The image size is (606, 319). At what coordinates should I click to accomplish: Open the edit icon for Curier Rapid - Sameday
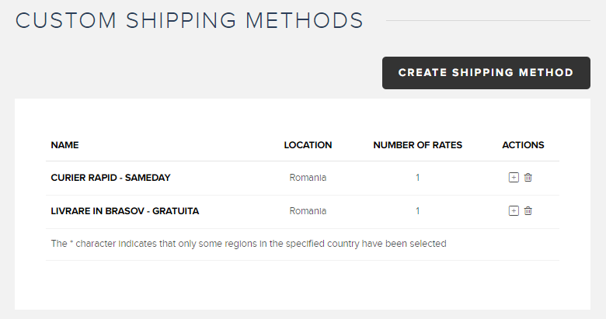[x=514, y=177]
